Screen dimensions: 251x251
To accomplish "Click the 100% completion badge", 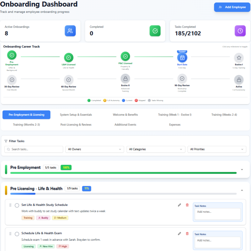I will (x=66, y=168).
